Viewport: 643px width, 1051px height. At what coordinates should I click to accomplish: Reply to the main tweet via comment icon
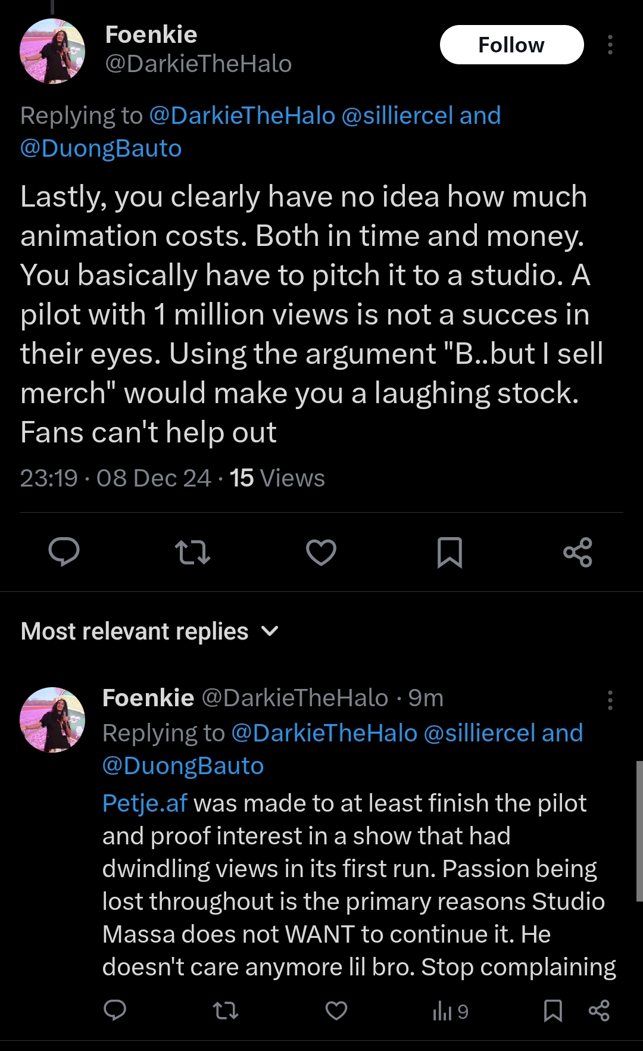(x=64, y=551)
